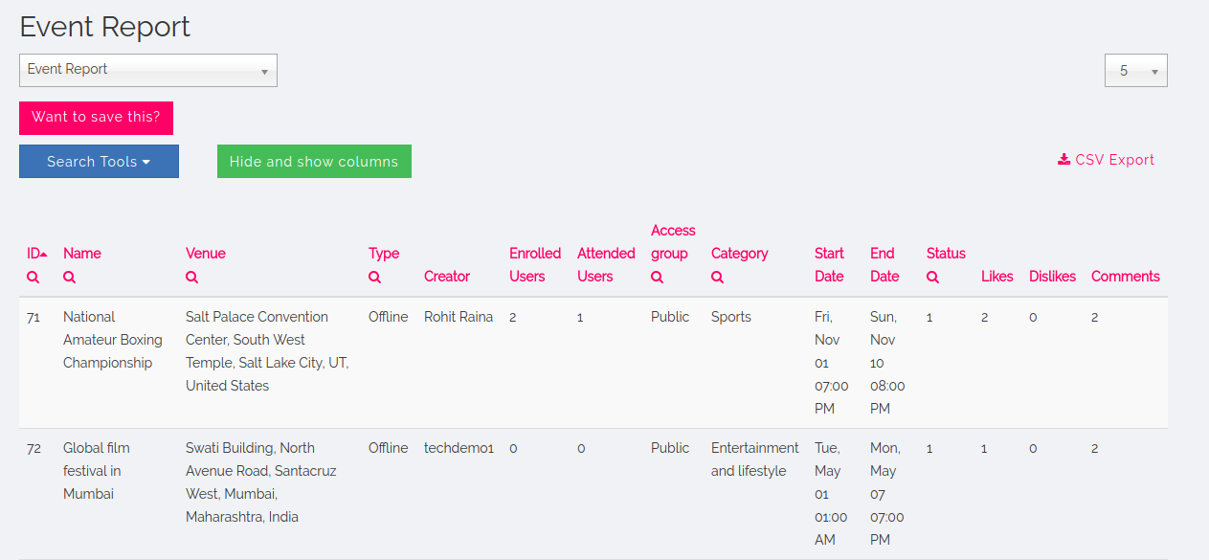Viewport: 1209px width, 560px height.
Task: Sort by Comments column header
Action: (1125, 277)
